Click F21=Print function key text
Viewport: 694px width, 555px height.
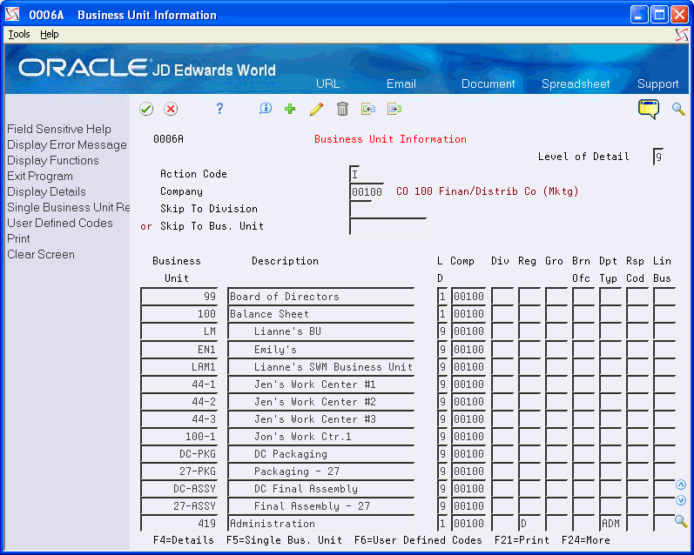coord(522,540)
